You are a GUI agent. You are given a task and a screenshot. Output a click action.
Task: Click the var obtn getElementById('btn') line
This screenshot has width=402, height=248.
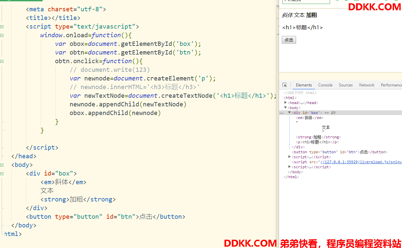[x=128, y=53]
